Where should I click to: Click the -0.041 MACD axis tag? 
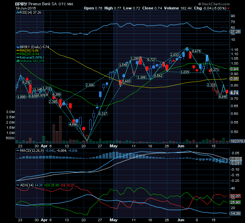coord(236,163)
